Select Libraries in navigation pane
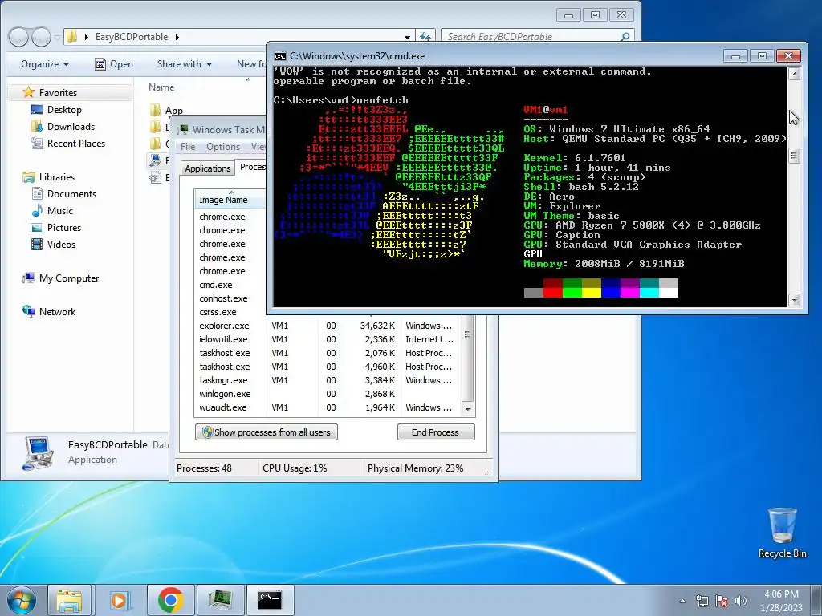The image size is (822, 616). click(x=57, y=177)
